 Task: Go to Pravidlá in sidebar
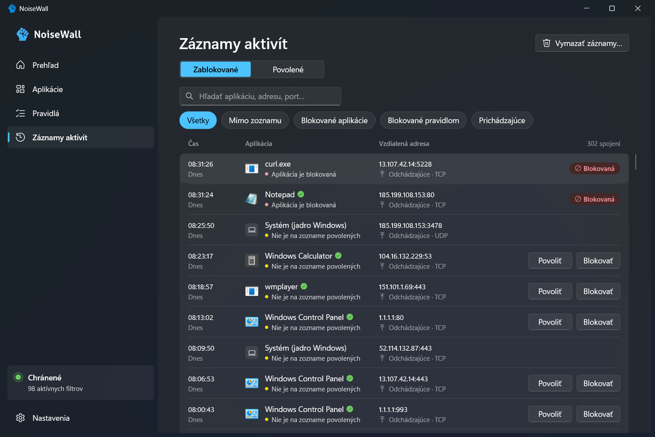pos(81,113)
